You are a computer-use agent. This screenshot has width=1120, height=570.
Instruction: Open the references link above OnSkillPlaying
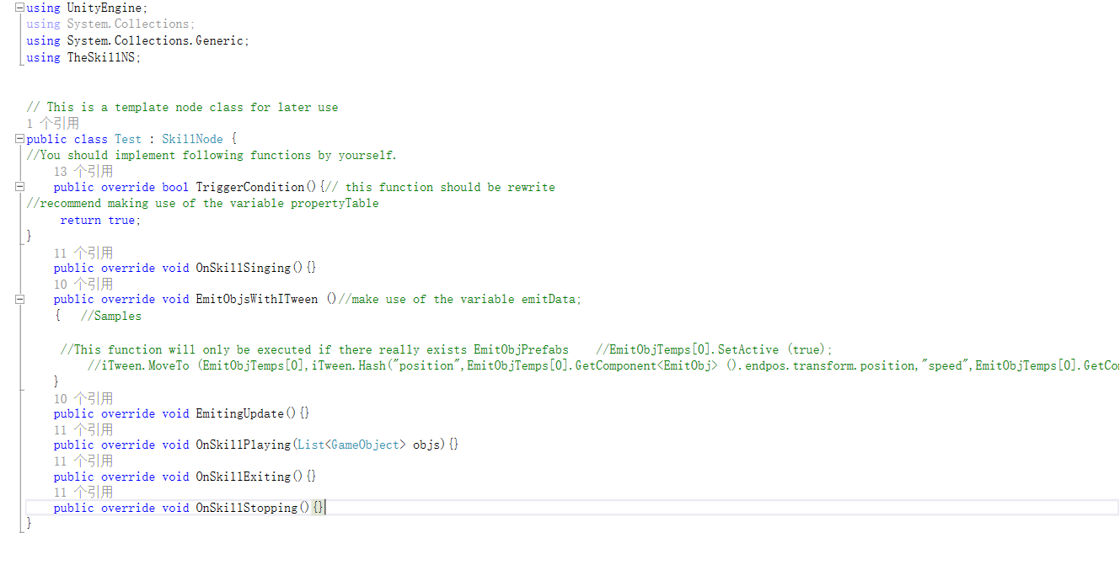83,429
